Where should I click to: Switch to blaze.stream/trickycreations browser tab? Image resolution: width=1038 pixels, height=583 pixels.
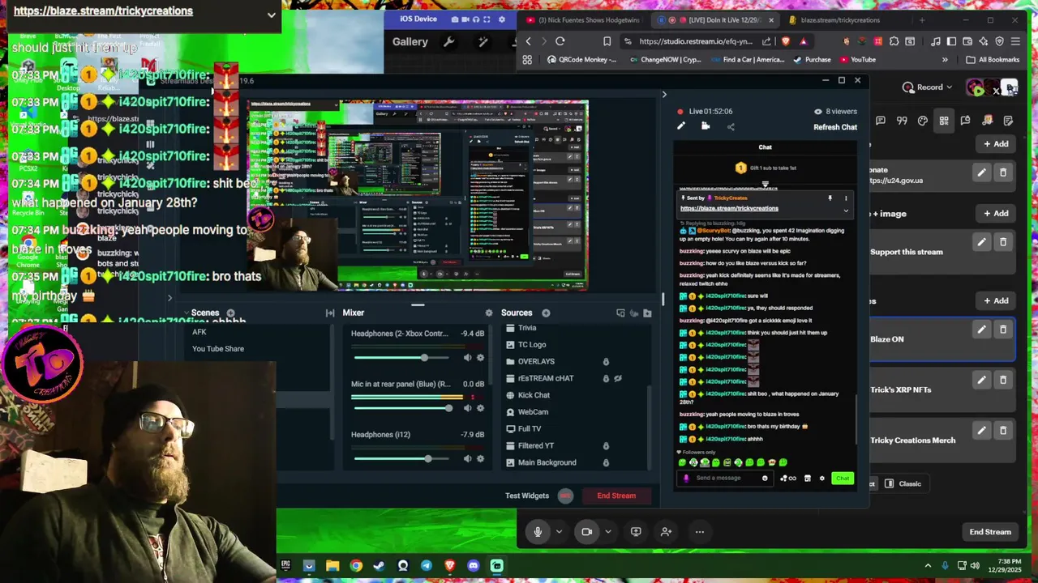tap(840, 20)
